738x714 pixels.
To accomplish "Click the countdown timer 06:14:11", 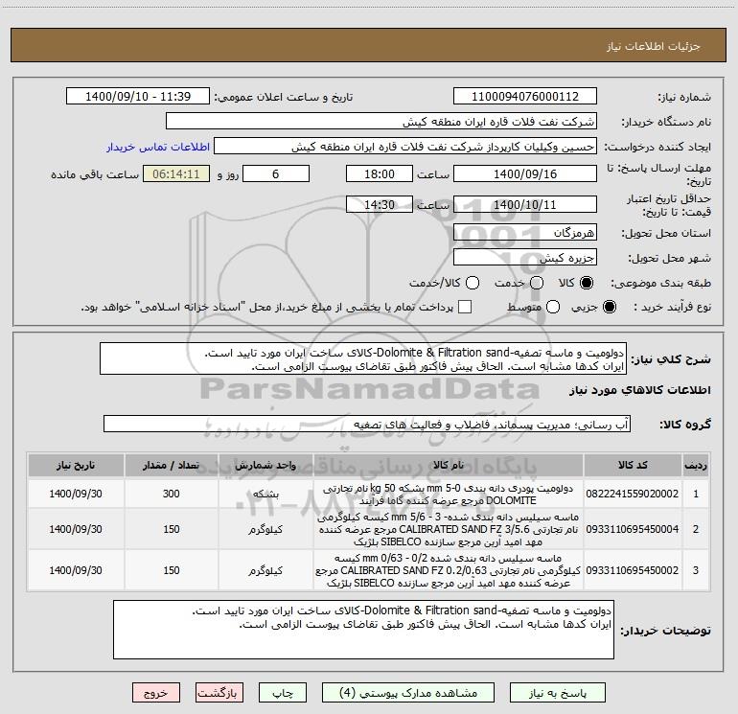I will 176,173.
